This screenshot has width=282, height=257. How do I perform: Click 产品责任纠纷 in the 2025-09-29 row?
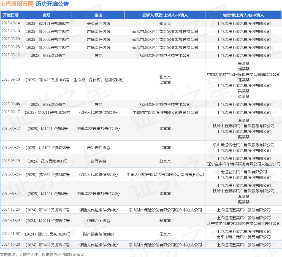click(x=98, y=39)
